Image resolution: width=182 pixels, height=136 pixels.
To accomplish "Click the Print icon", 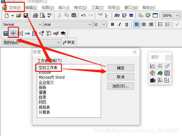I will (x=35, y=15).
